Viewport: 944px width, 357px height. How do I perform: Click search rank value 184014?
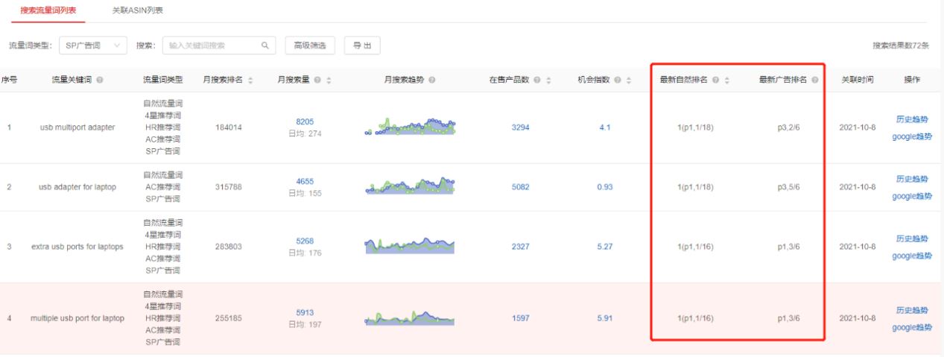[x=228, y=127]
